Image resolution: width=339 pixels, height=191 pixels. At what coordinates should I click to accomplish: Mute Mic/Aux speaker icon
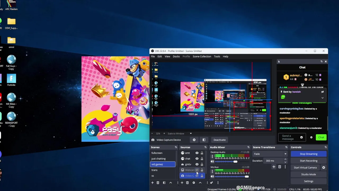(x=212, y=176)
